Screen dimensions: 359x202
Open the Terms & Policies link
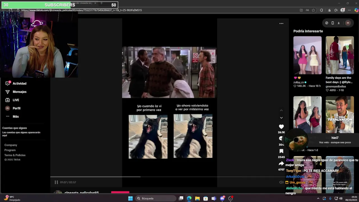tap(15, 155)
